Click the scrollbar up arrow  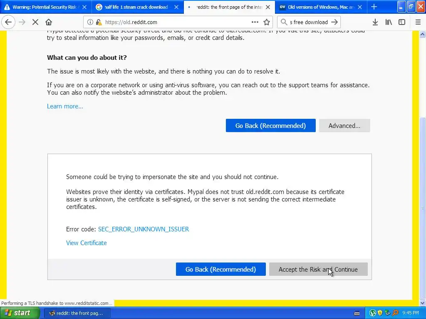[423, 34]
